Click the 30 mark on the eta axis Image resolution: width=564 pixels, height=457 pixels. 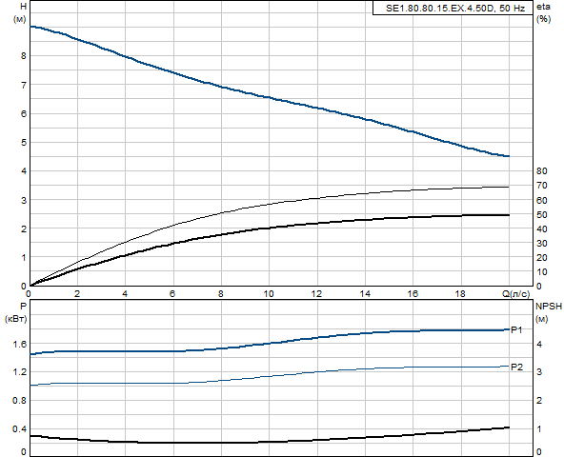click(542, 244)
